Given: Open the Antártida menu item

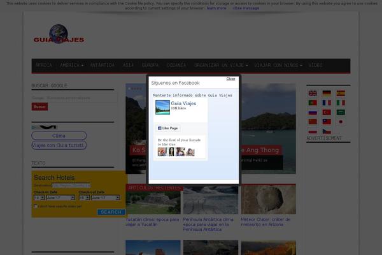Looking at the screenshot, I should (x=102, y=65).
